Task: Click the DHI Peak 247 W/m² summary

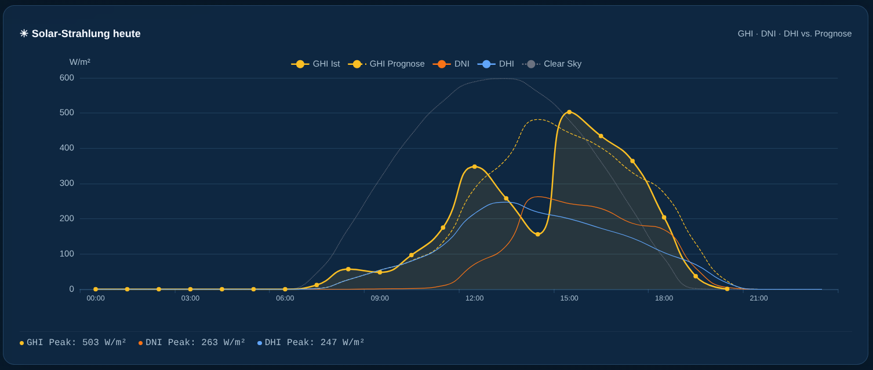Action: pos(311,343)
